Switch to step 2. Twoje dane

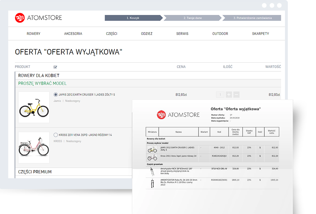point(192,18)
